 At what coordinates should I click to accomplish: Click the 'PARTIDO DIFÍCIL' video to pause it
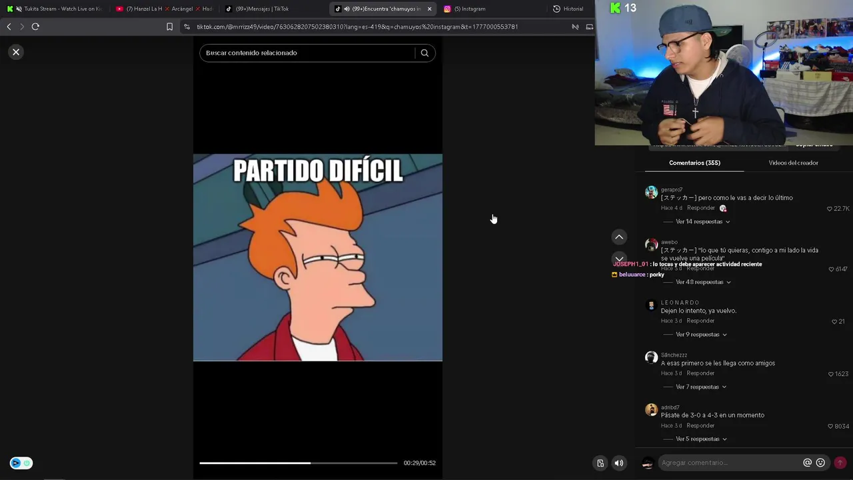pos(318,257)
